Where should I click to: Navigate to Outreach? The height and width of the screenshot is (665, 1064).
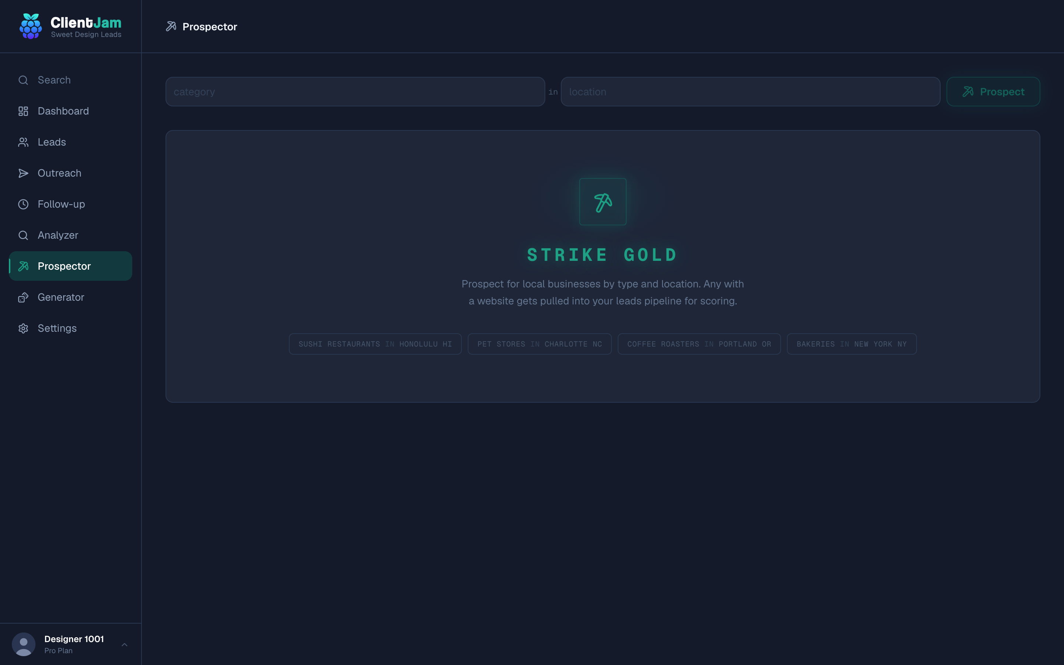70,173
